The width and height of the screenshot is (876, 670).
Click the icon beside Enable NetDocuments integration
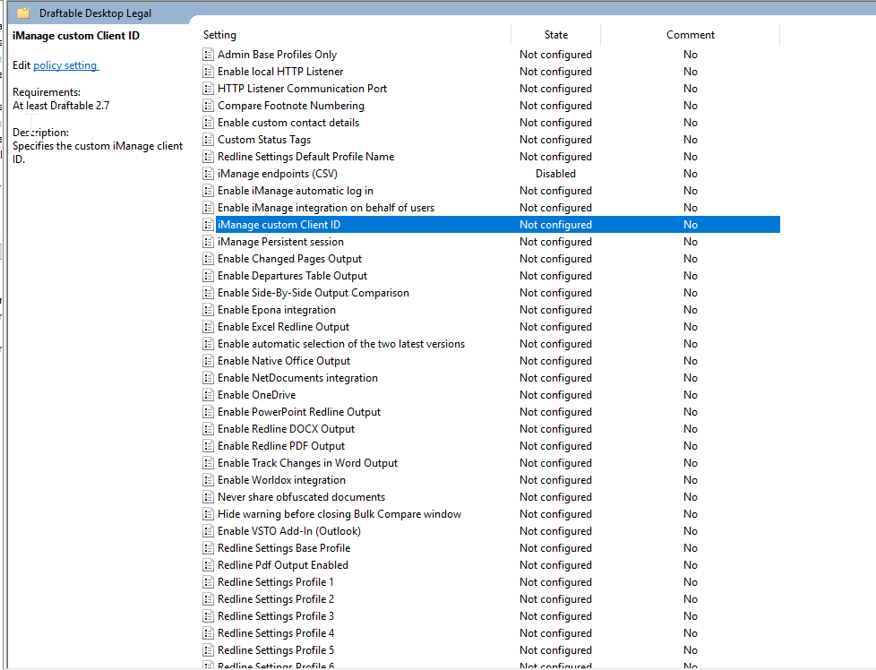point(208,378)
